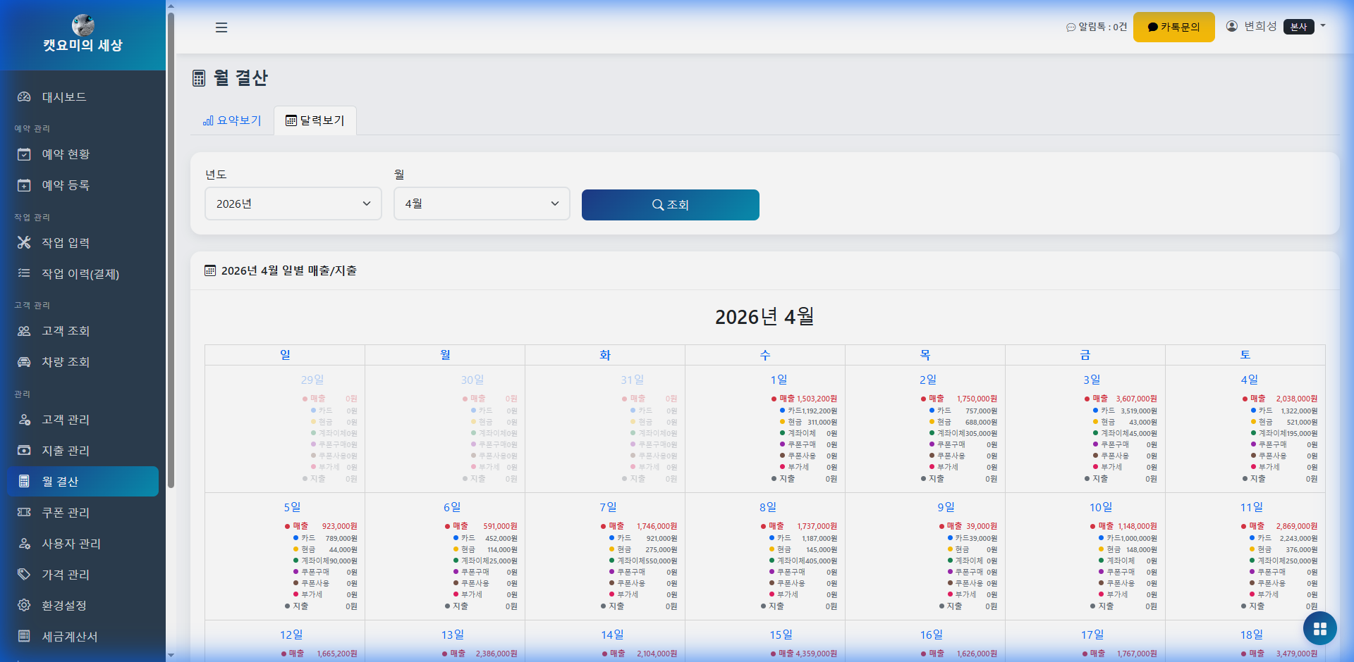The image size is (1354, 662).
Task: Click the 예약 현황 calendar-check icon
Action: 24,154
